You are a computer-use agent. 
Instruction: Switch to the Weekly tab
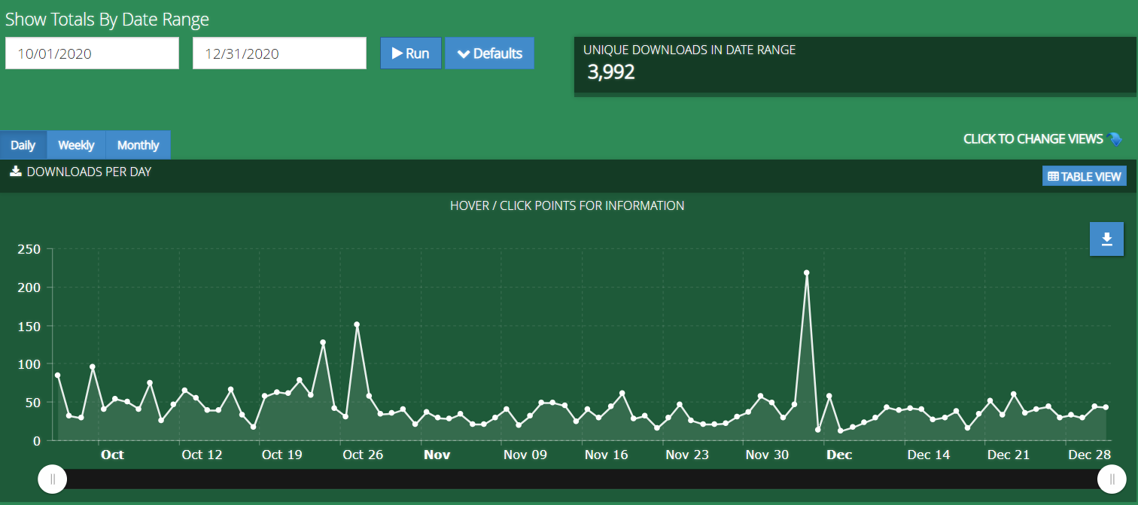(x=76, y=145)
